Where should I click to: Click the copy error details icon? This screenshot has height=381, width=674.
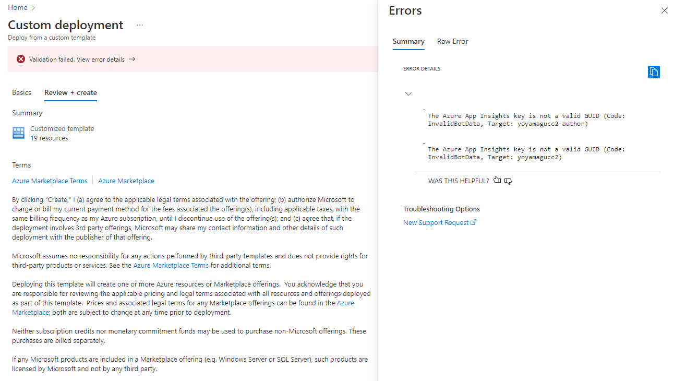coord(654,72)
